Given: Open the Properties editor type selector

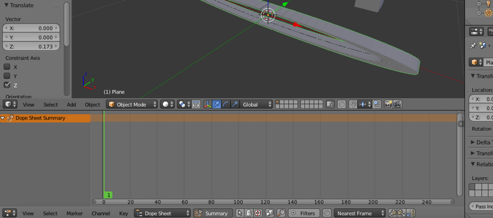Looking at the screenshot, I should pos(477,32).
